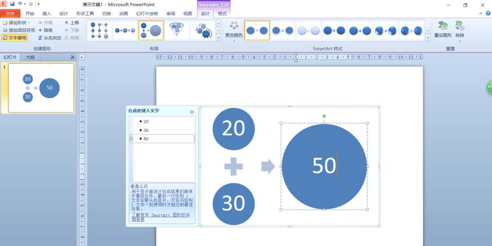Select the funnel layout thumbnail
492x246 pixels.
click(x=177, y=30)
